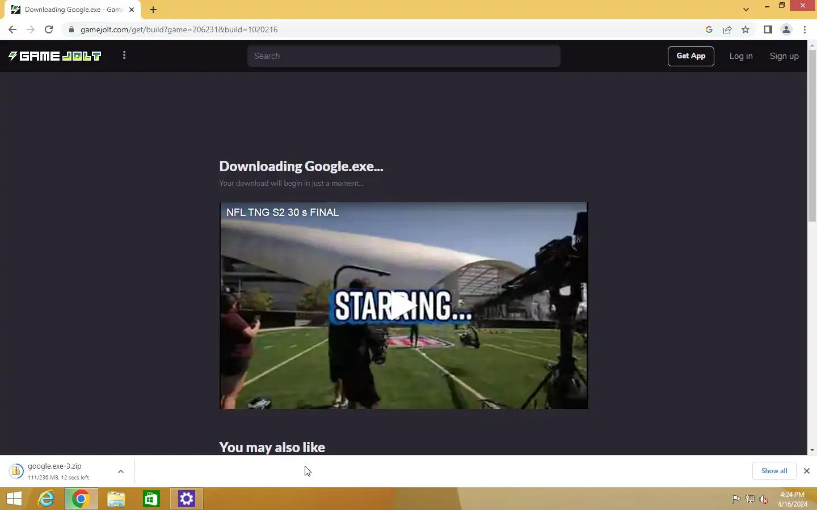Open the Windows Store taskbar icon
Screen dimensions: 817x510
click(151, 499)
